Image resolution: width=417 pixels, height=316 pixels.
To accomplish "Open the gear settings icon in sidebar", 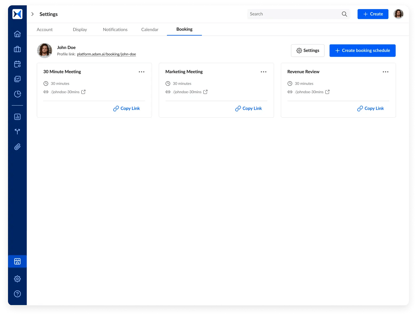I will 17,279.
